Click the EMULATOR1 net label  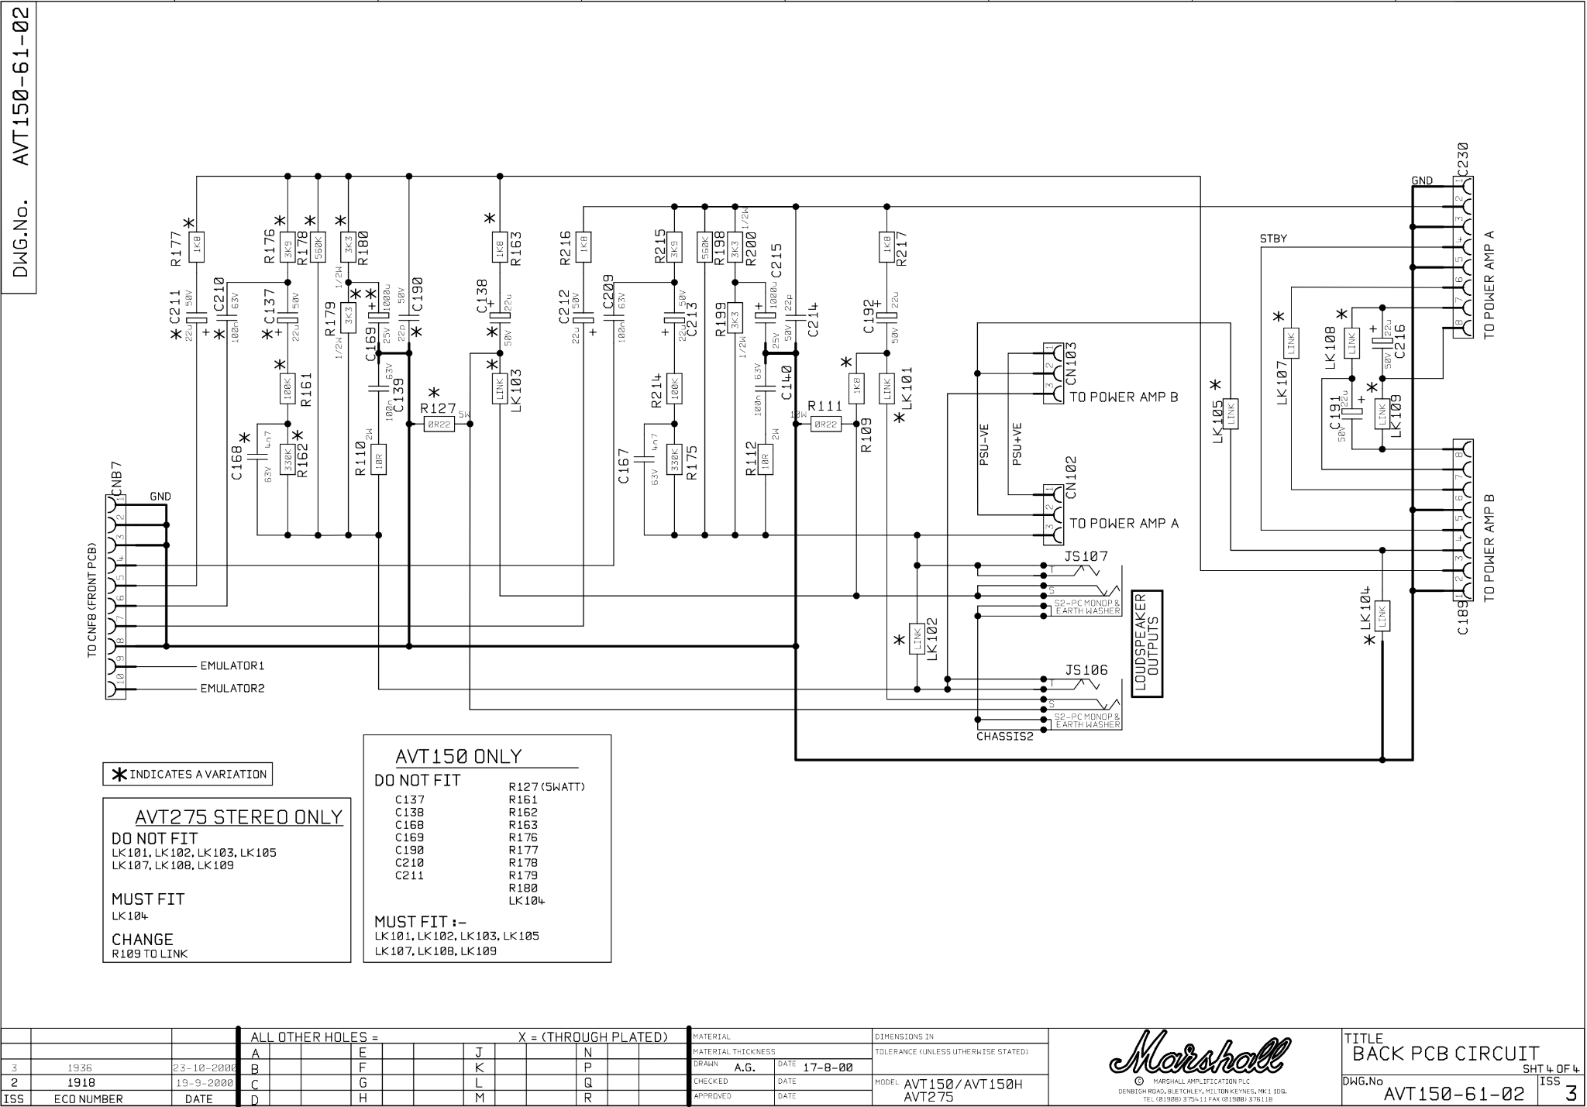point(232,665)
